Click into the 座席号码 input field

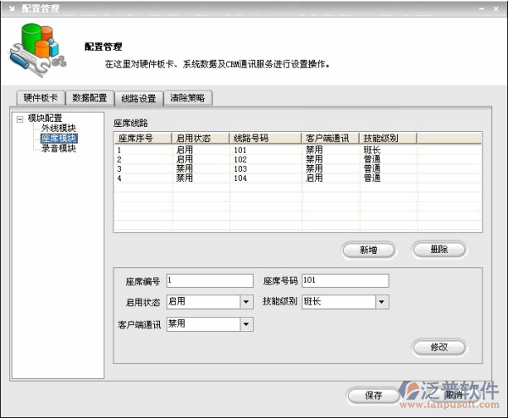coord(345,281)
